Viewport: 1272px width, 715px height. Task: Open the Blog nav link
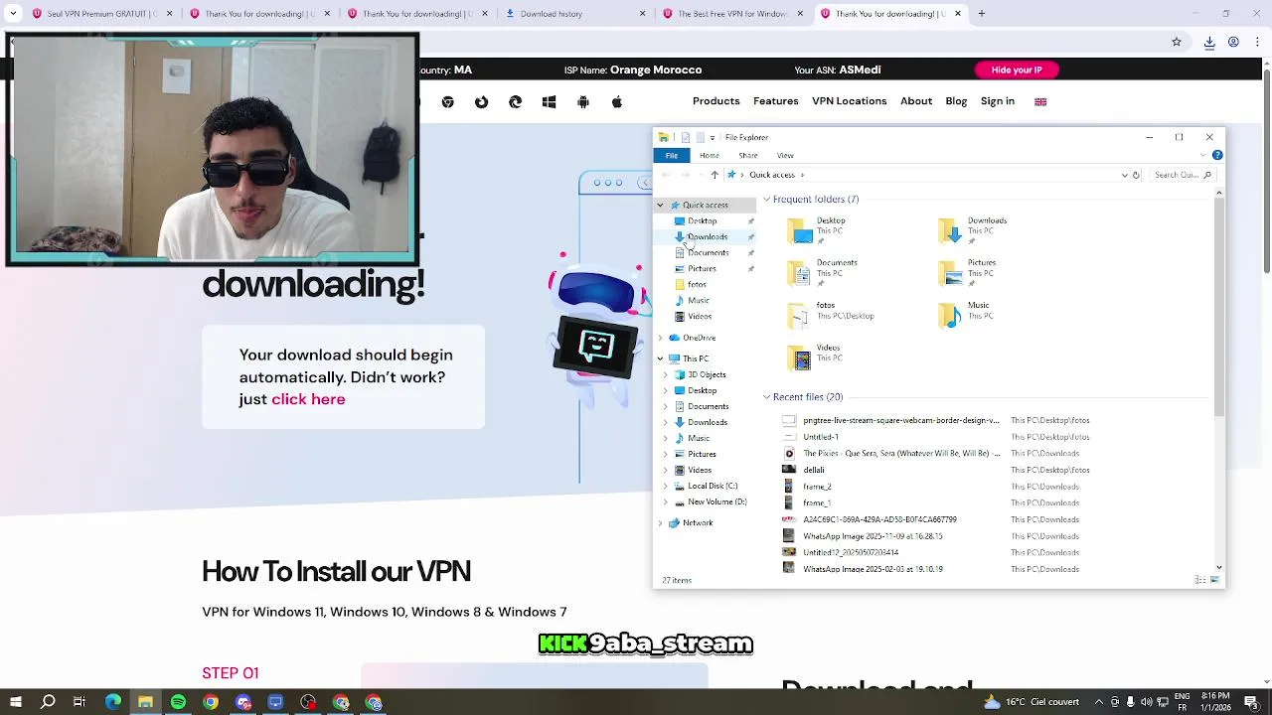point(956,101)
